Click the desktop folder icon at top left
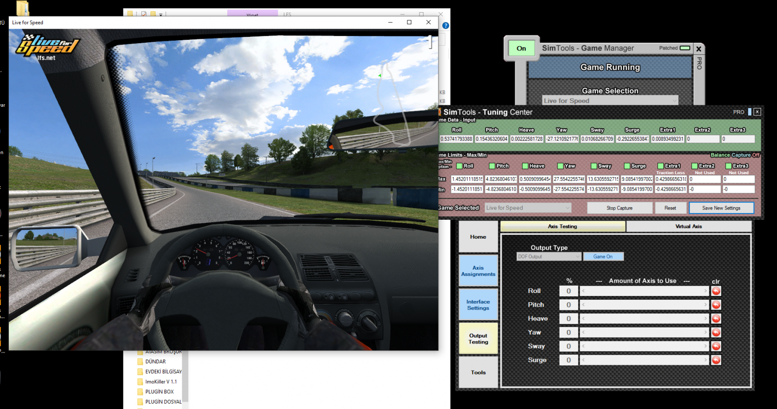This screenshot has width=777, height=409. [x=22, y=8]
